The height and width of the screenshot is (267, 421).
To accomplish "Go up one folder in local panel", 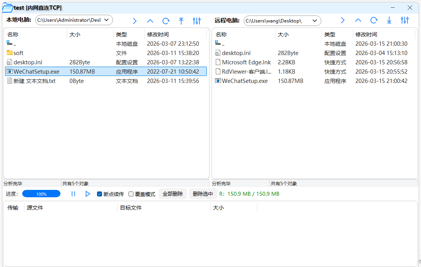I will pyautogui.click(x=150, y=21).
